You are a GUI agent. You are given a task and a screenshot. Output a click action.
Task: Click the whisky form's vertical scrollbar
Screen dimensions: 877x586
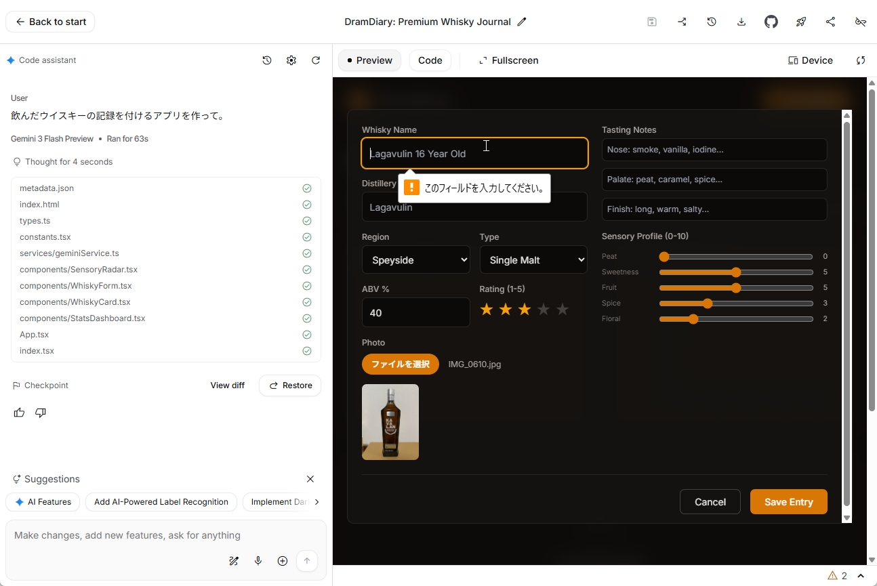click(x=847, y=316)
